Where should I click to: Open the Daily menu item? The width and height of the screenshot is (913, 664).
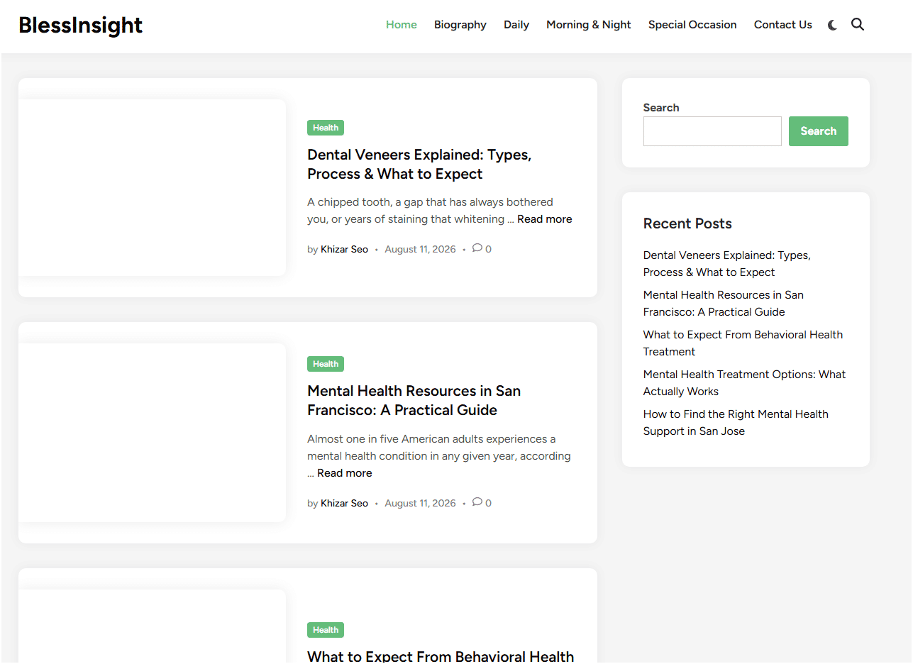[516, 25]
